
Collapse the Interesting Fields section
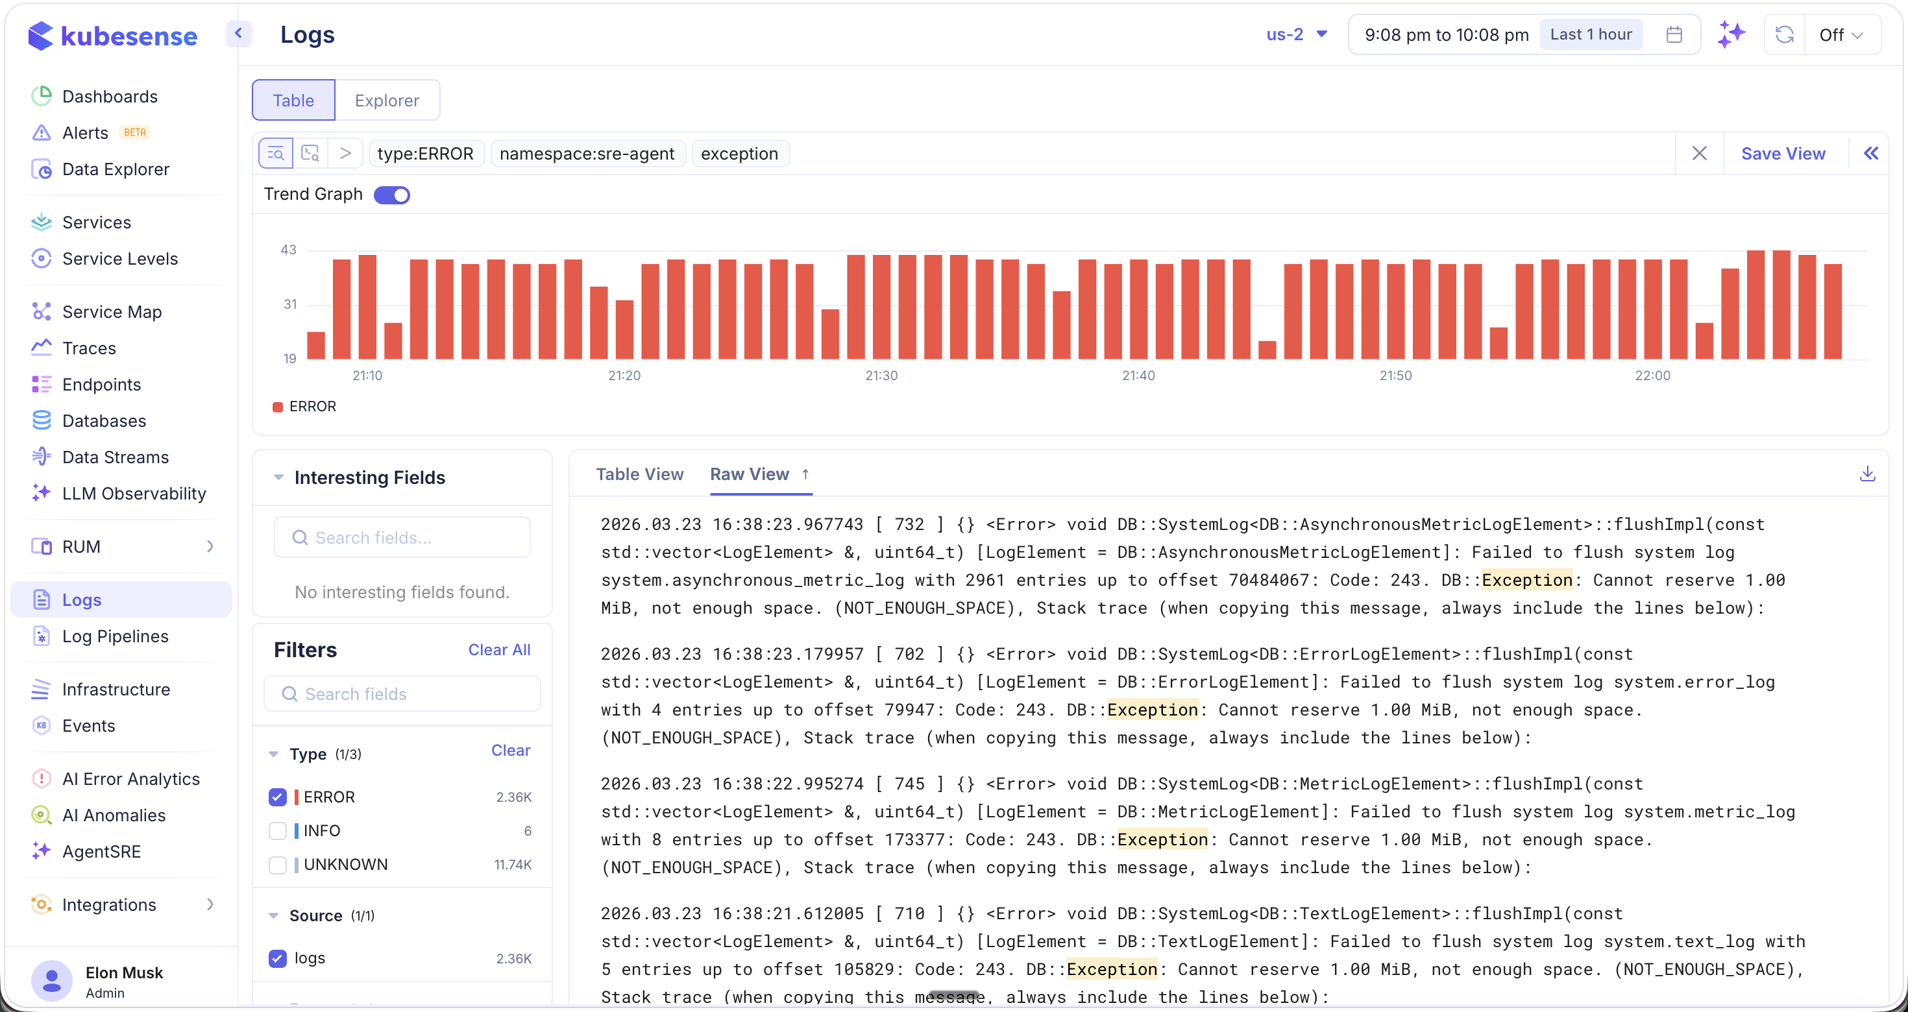pyautogui.click(x=278, y=477)
